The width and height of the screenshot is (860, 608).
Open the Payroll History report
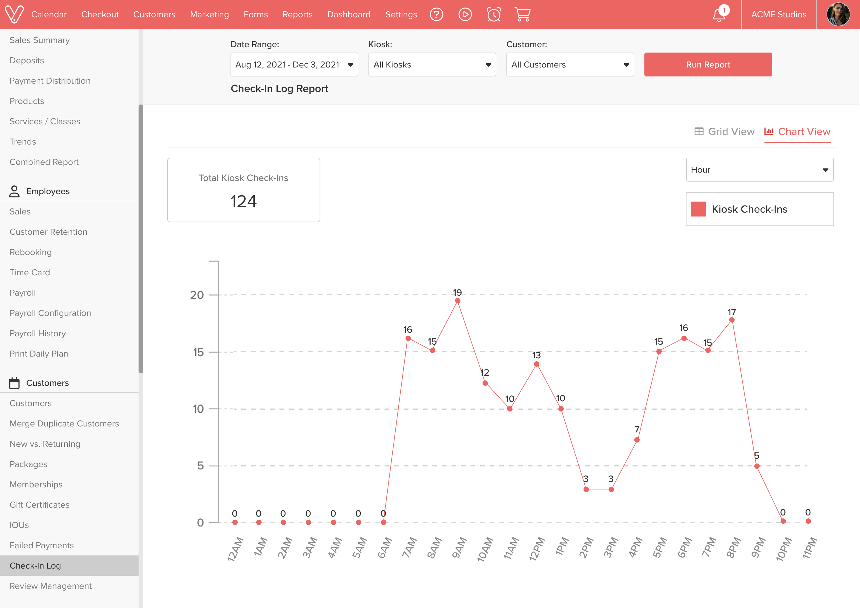point(37,333)
